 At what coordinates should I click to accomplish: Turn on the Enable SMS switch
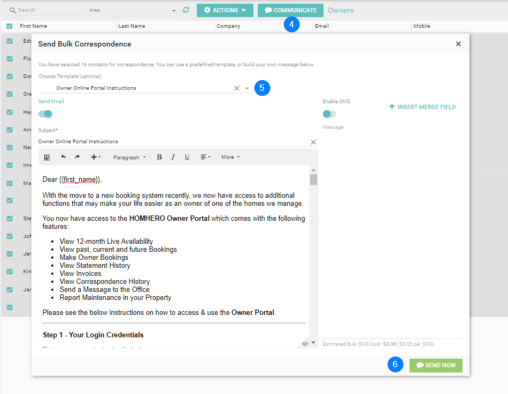[329, 114]
